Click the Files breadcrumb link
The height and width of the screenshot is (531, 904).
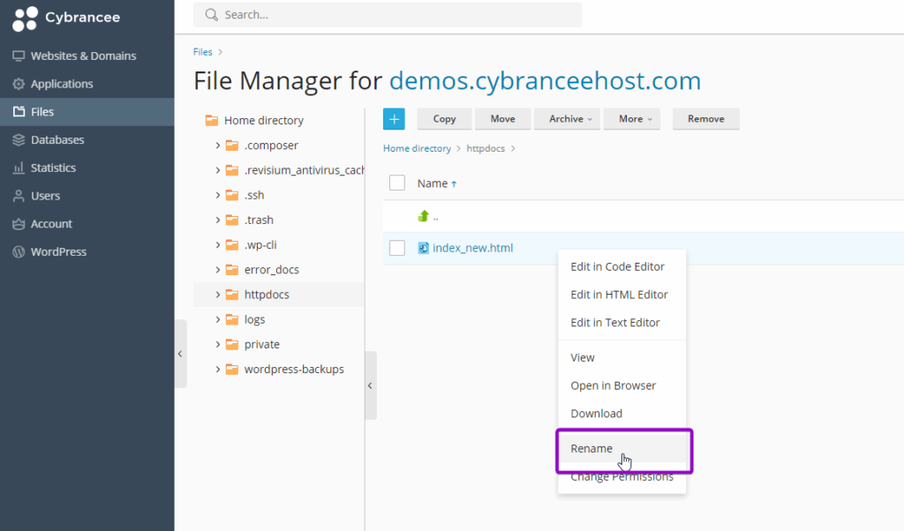202,52
